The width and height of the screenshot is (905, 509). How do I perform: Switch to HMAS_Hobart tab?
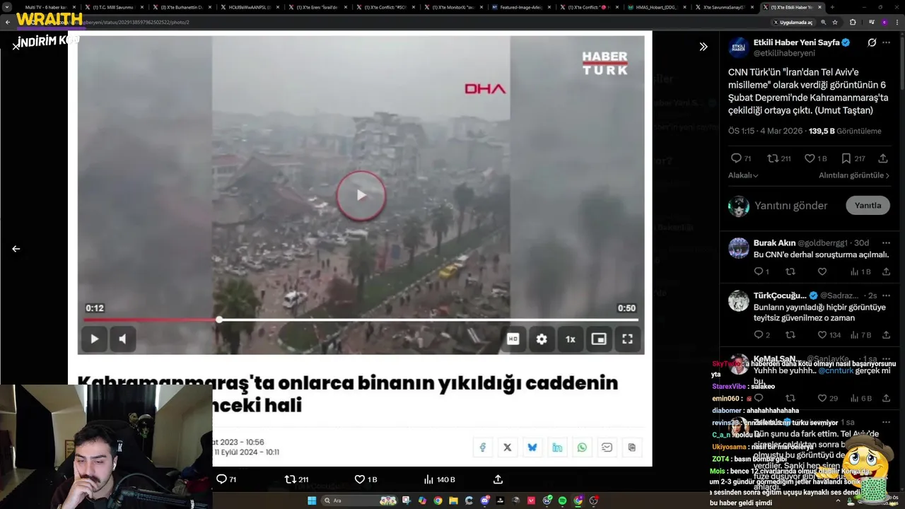coord(658,7)
